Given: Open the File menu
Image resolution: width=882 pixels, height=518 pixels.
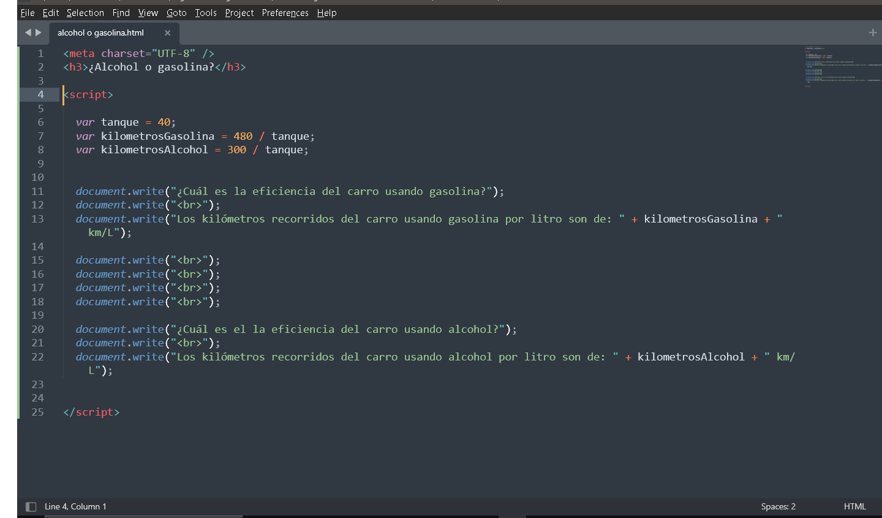Looking at the screenshot, I should coord(28,13).
